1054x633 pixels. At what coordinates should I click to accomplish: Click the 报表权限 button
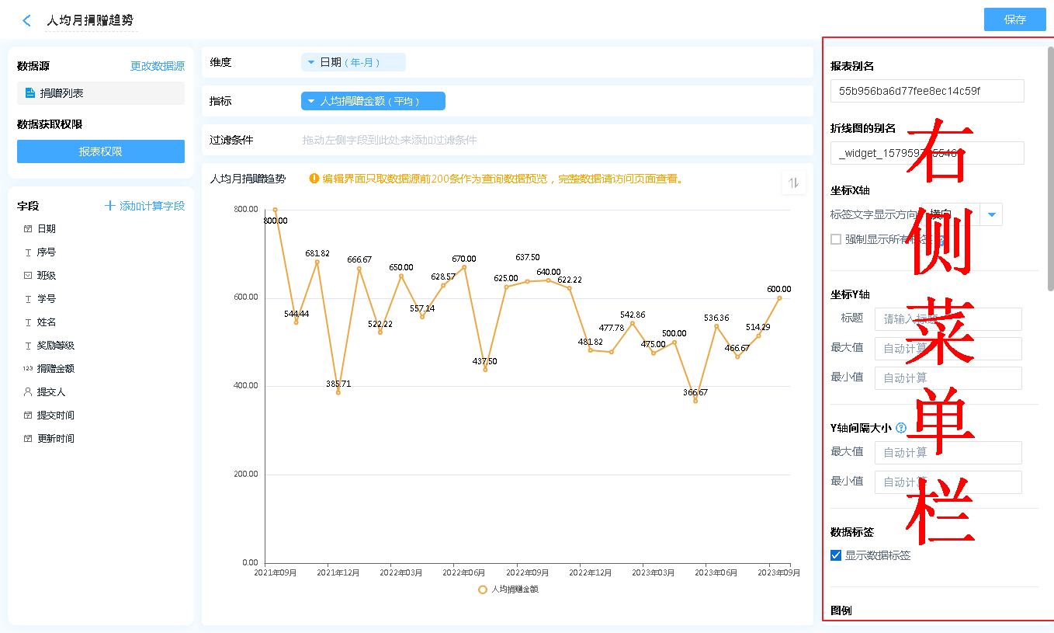coord(101,151)
